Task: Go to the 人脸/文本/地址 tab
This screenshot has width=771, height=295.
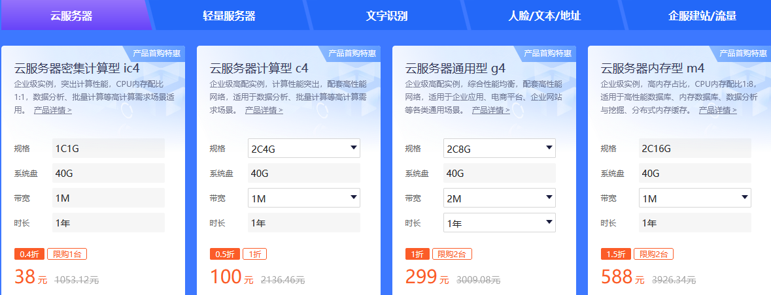Action: pos(544,16)
